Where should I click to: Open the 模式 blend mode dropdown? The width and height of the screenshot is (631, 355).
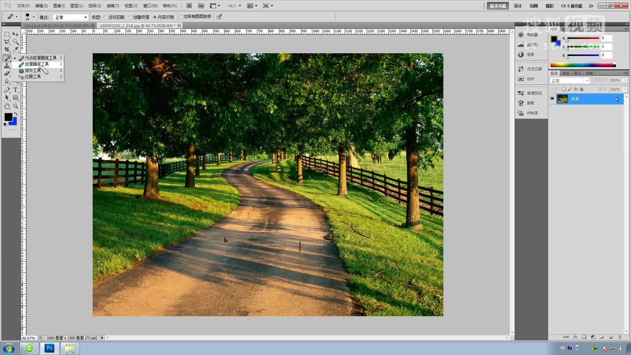71,17
